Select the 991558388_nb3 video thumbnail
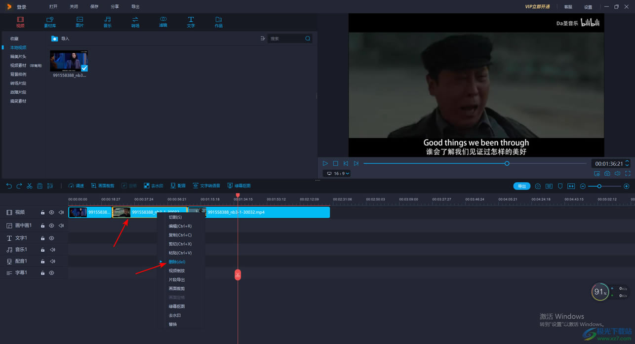Screen dimensions: 635x344 click(69, 61)
